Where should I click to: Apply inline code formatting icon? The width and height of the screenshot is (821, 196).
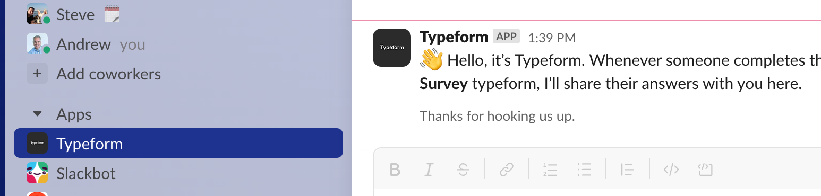click(671, 170)
